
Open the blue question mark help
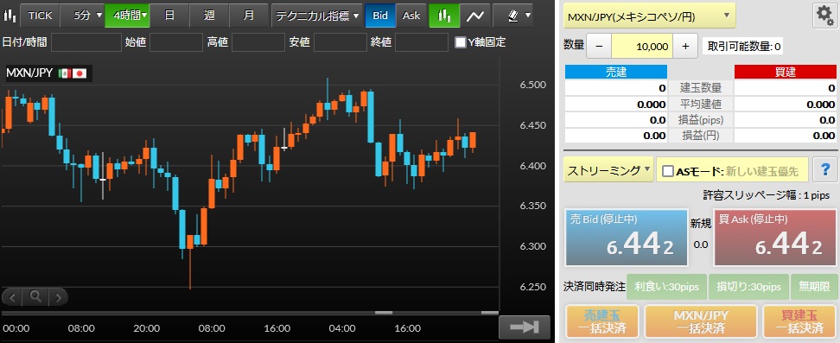824,170
